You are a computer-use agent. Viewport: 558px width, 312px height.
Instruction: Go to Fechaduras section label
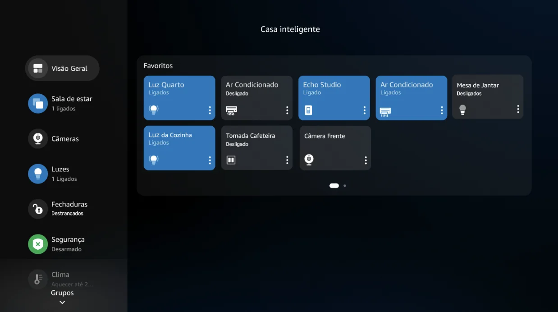[69, 204]
